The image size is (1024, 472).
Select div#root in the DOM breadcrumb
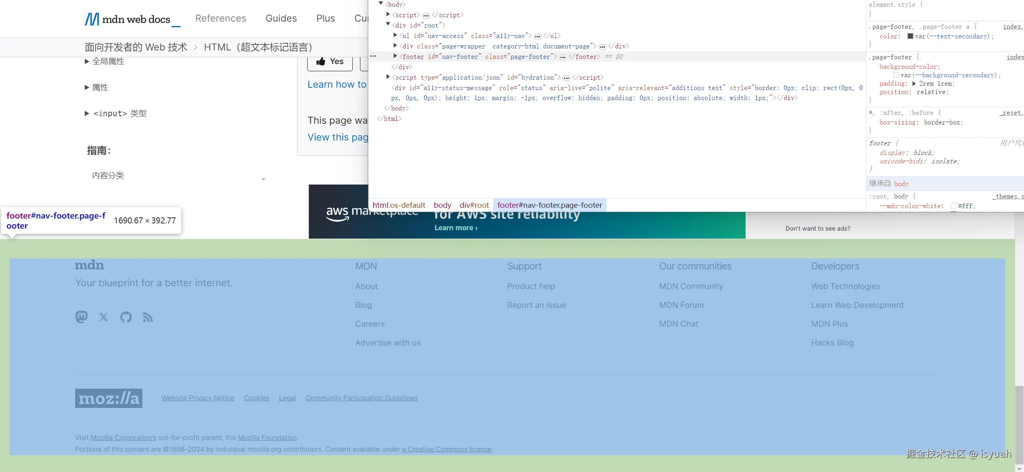[474, 205]
